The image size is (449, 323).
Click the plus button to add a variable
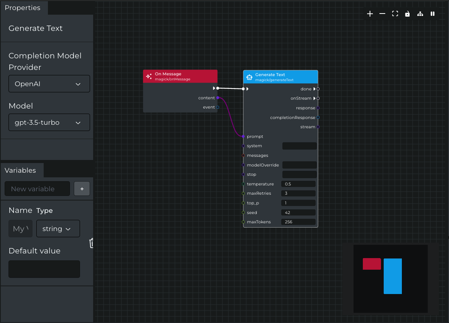pyautogui.click(x=82, y=189)
